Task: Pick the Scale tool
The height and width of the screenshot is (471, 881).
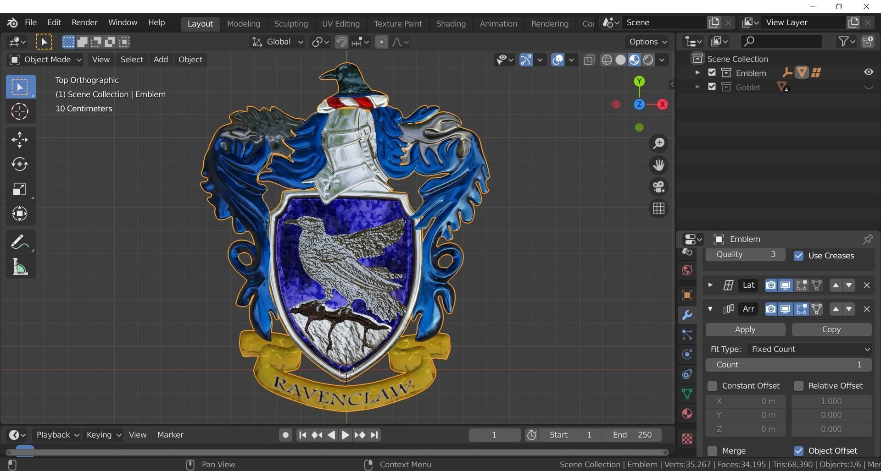Action: click(x=20, y=189)
